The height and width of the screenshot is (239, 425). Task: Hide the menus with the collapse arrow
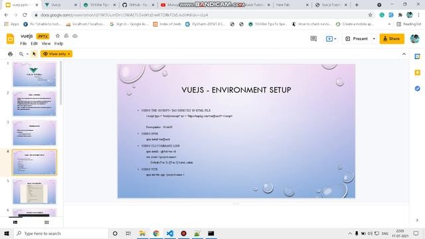(404, 54)
